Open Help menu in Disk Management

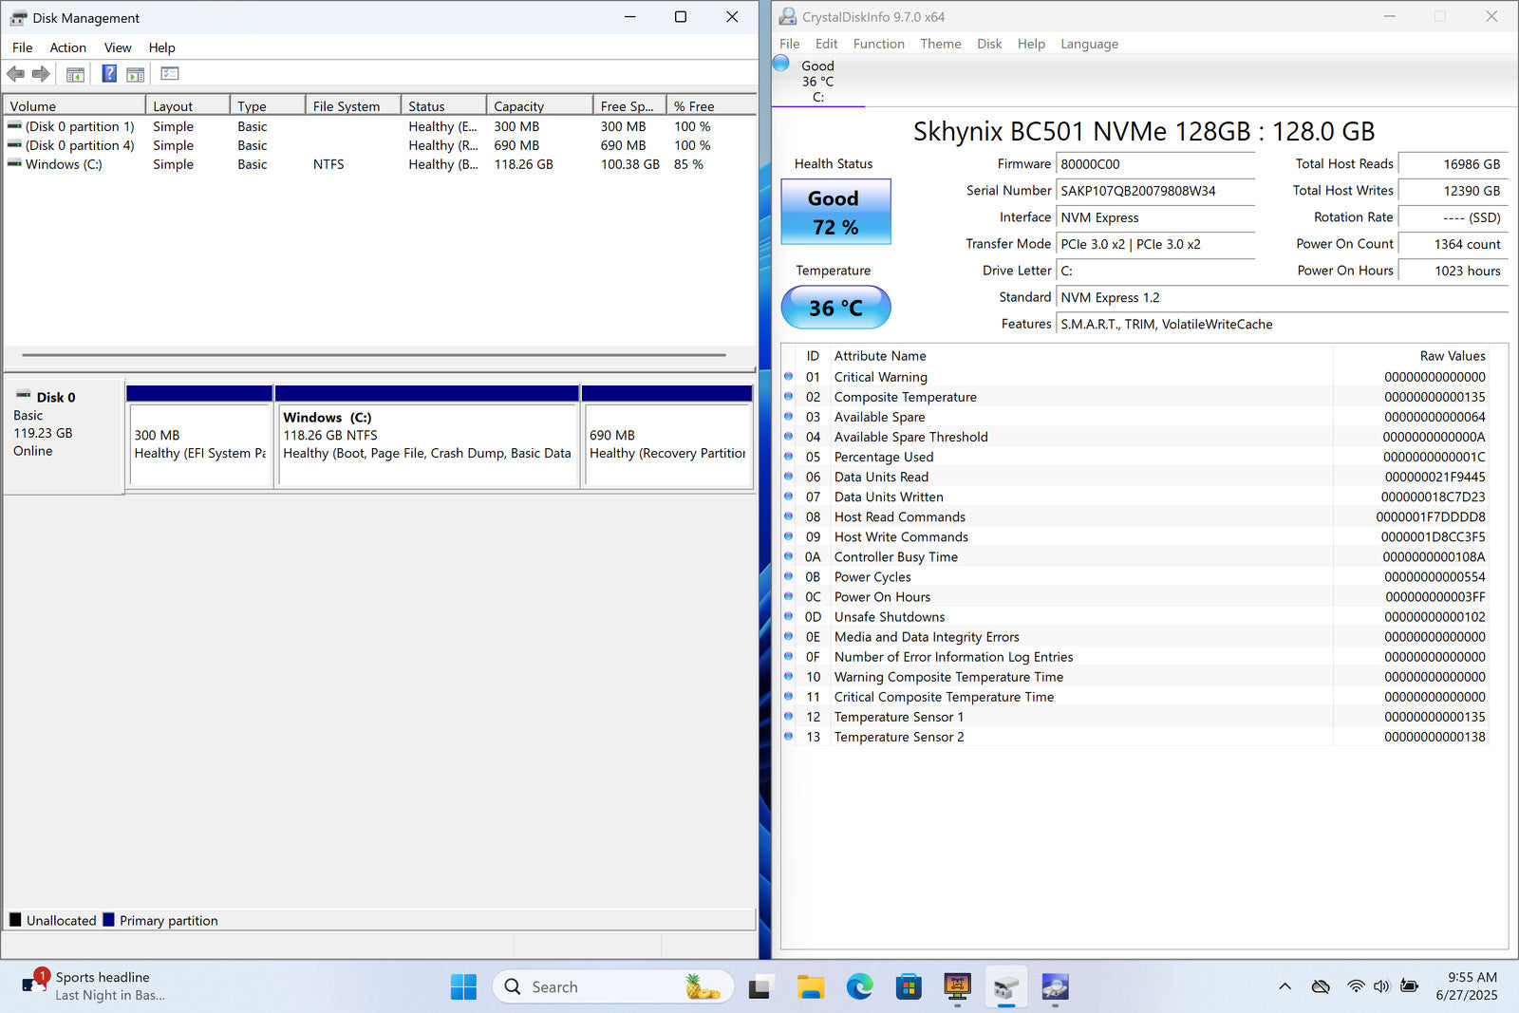[161, 47]
